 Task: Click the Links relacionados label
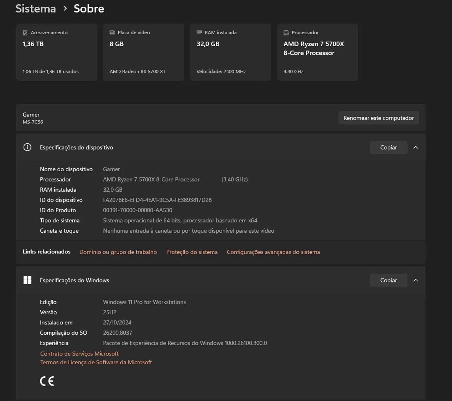click(x=47, y=252)
